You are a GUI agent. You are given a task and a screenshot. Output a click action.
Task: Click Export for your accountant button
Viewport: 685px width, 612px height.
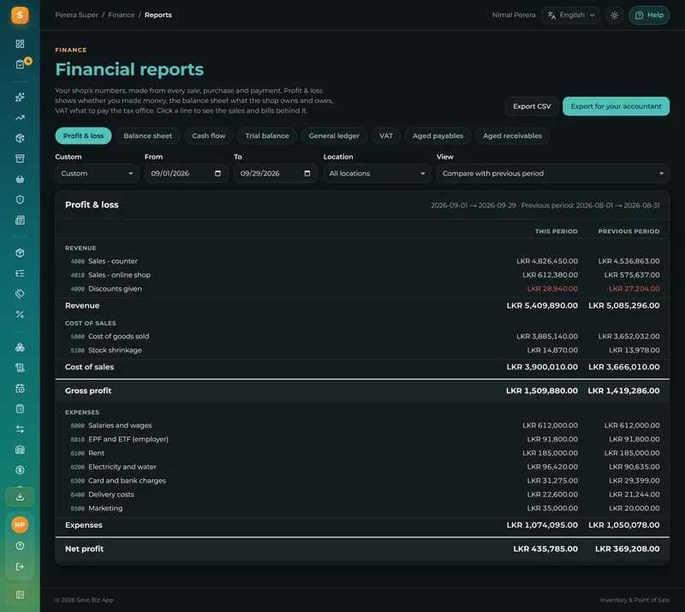point(616,106)
